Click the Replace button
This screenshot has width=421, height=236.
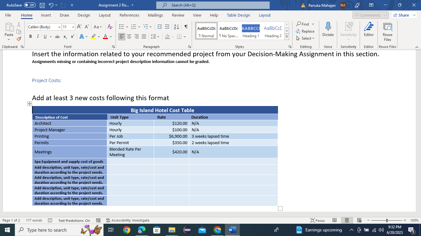tap(305, 31)
